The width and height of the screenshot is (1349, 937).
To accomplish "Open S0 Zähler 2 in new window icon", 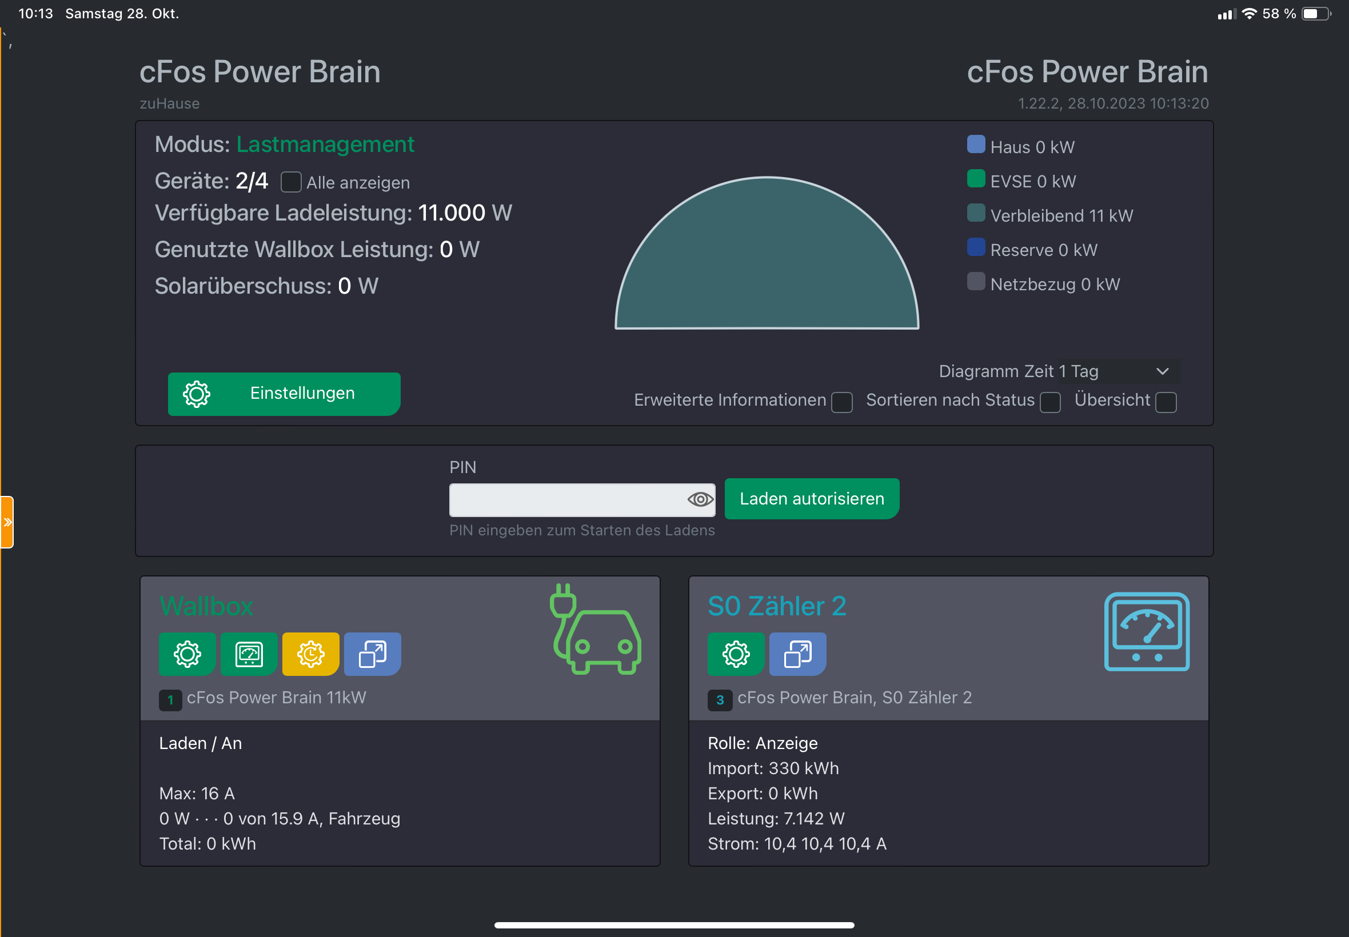I will pyautogui.click(x=797, y=654).
